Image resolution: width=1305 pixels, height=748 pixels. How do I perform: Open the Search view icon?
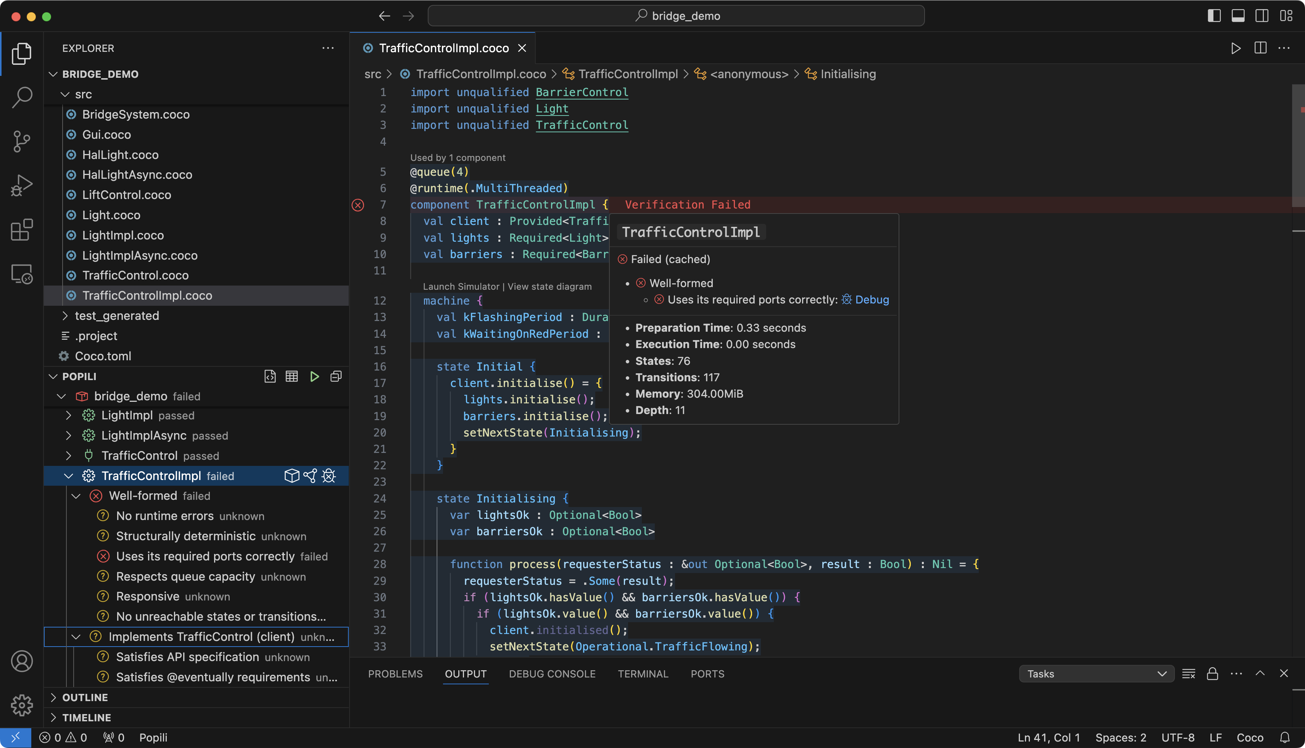point(22,97)
